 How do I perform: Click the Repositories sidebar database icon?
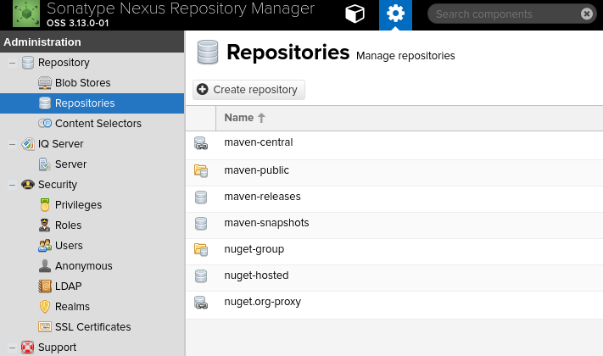(x=45, y=103)
